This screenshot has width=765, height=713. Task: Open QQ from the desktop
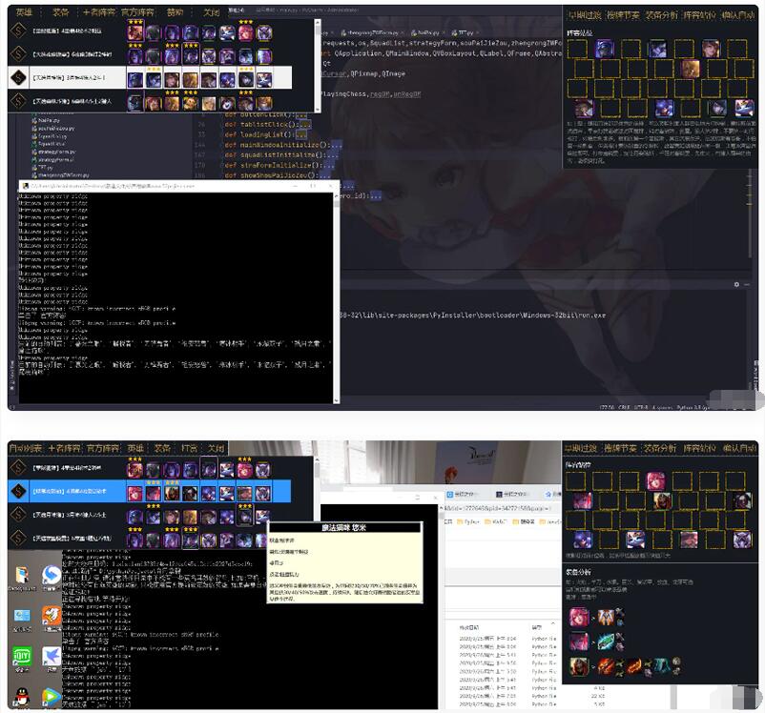[21, 695]
